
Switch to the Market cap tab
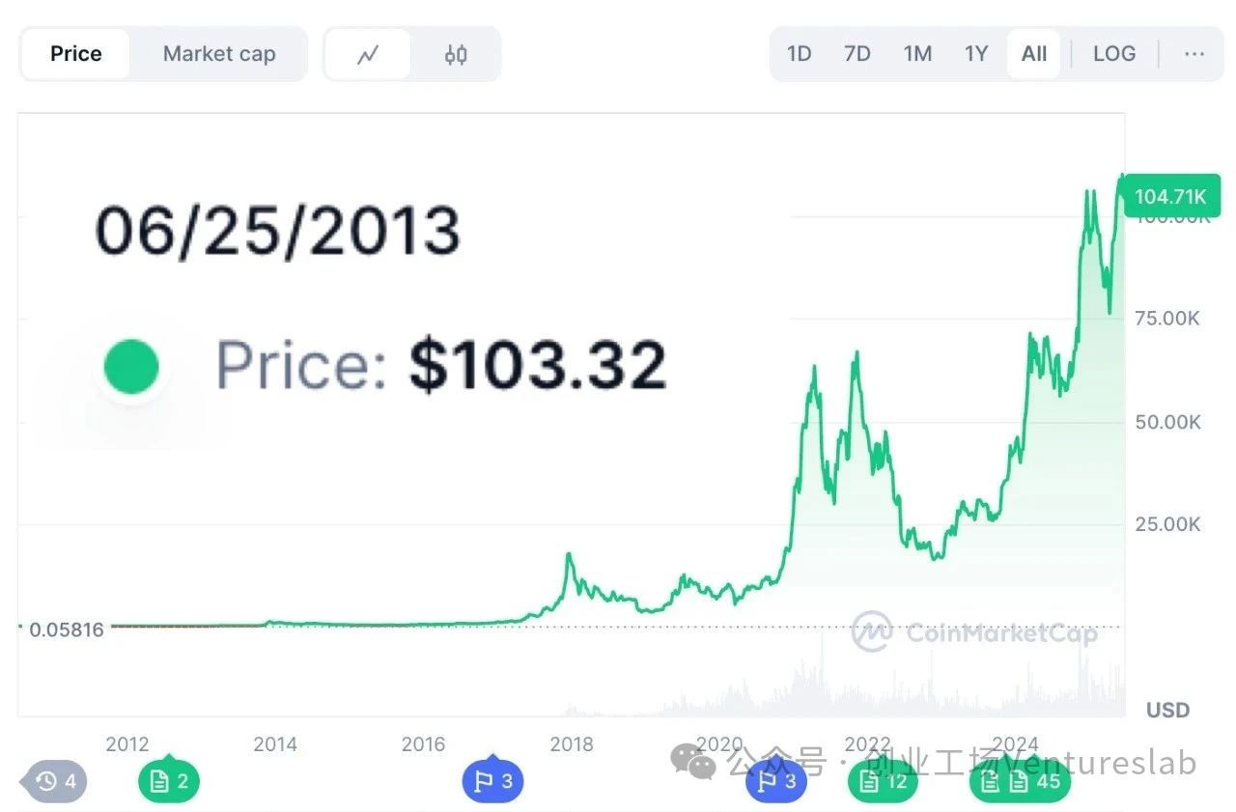(219, 54)
